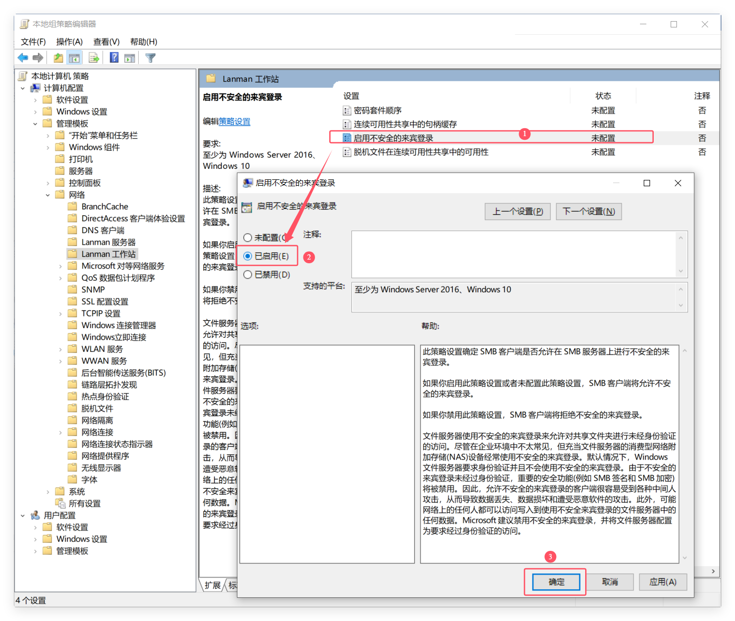Select the 未配置 radio button
Screen dimensions: 735x621
pyautogui.click(x=247, y=238)
